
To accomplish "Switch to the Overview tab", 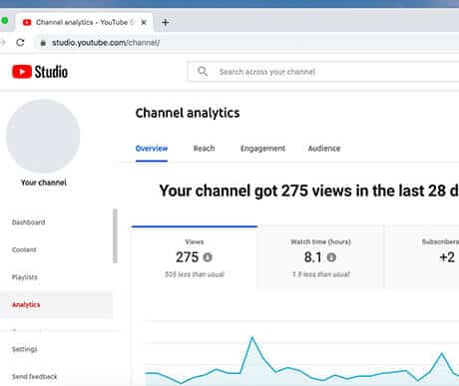I will (152, 149).
